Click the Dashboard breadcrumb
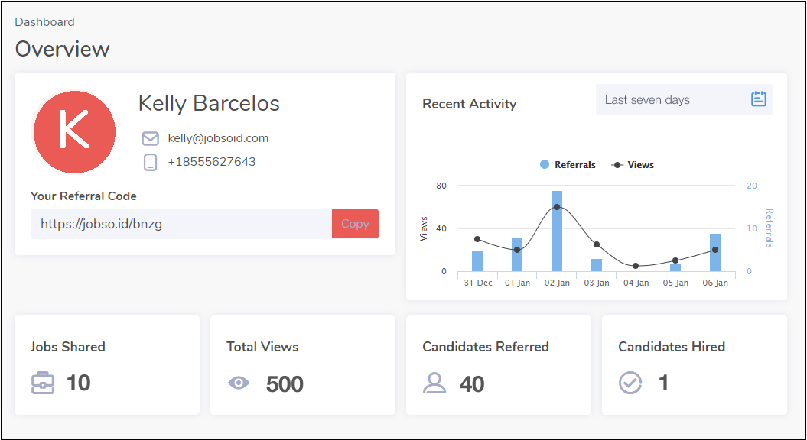The height and width of the screenshot is (440, 807). [x=45, y=22]
